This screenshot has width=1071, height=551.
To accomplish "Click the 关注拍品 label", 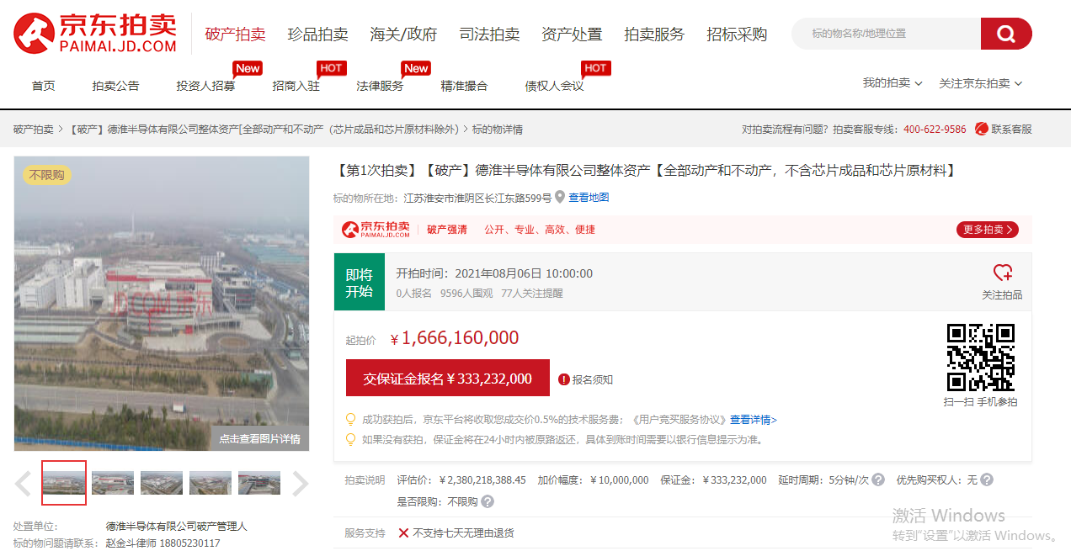I will (x=1002, y=294).
